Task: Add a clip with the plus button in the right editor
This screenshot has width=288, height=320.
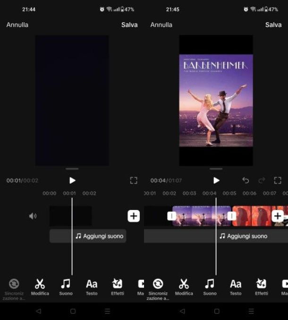Action: 278,216
